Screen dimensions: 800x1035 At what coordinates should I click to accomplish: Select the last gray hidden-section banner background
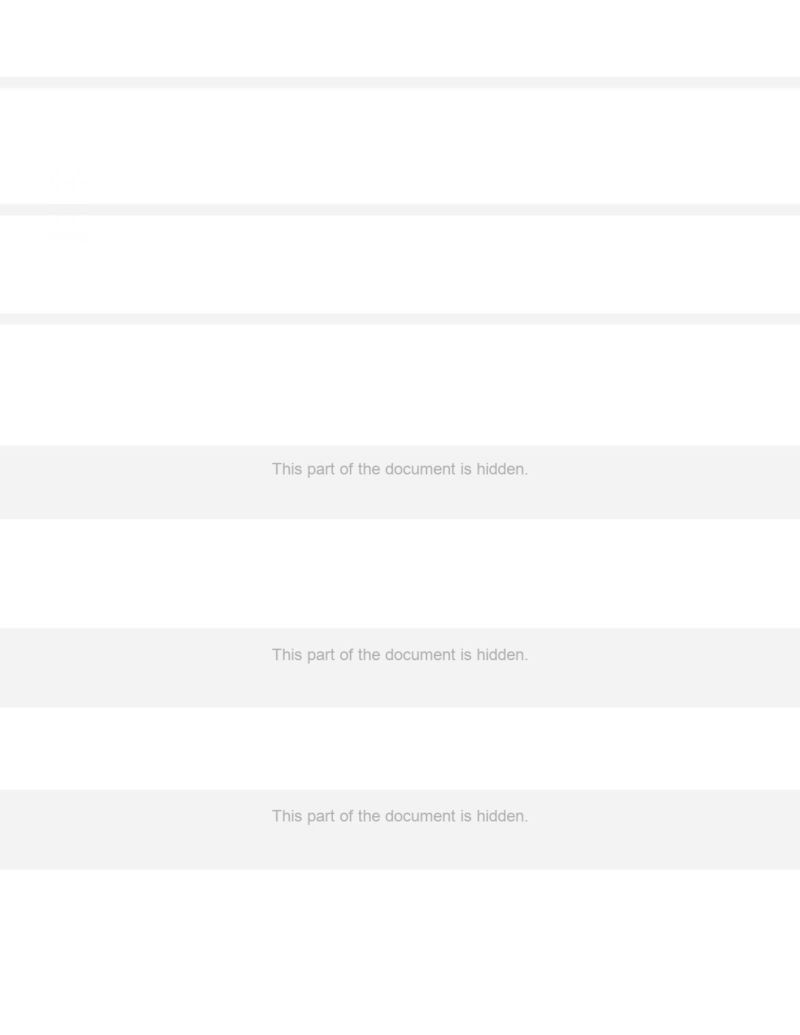tap(400, 829)
